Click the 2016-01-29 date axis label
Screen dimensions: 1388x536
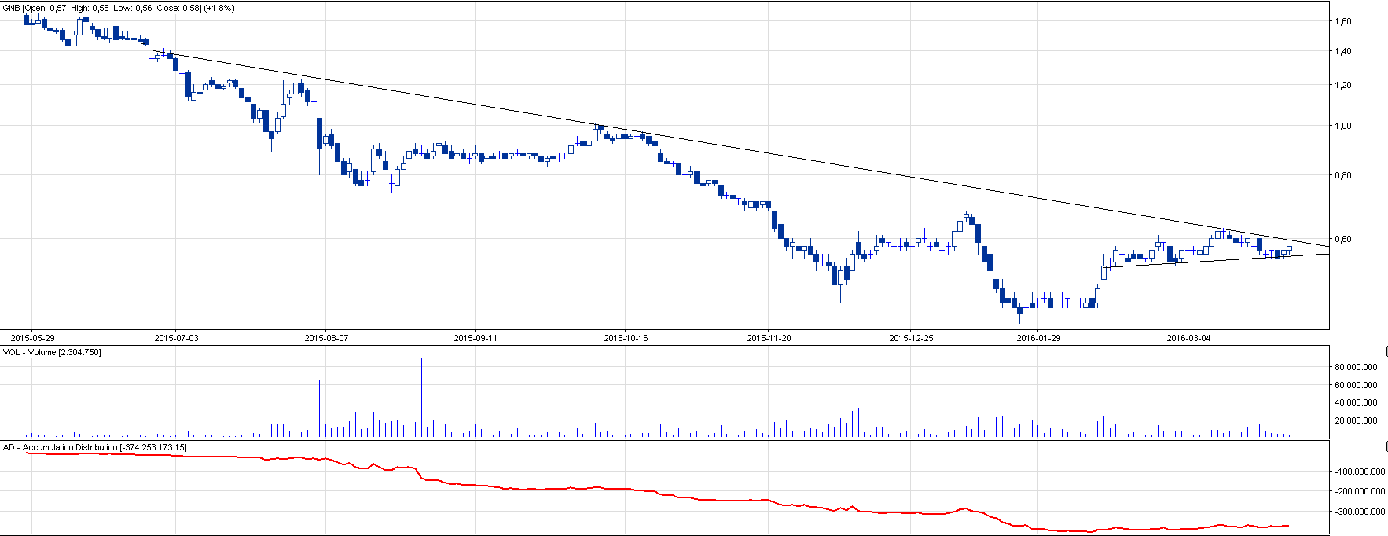[x=1038, y=338]
